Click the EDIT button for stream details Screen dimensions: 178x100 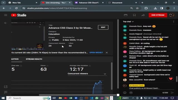pyautogui.click(x=103, y=27)
